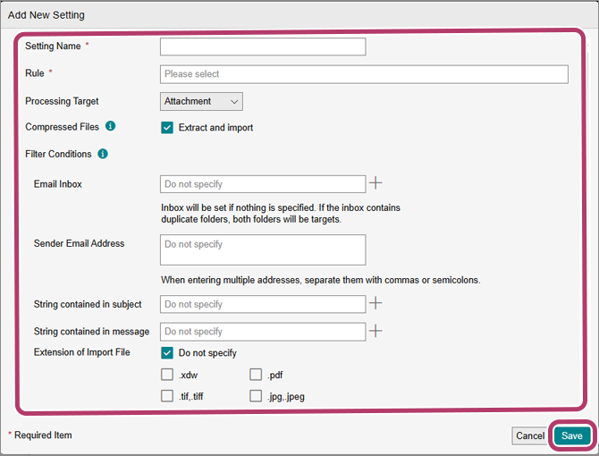Enable the .xdw extension checkbox

point(167,375)
